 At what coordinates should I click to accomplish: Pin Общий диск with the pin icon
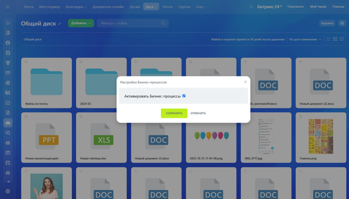(x=60, y=24)
